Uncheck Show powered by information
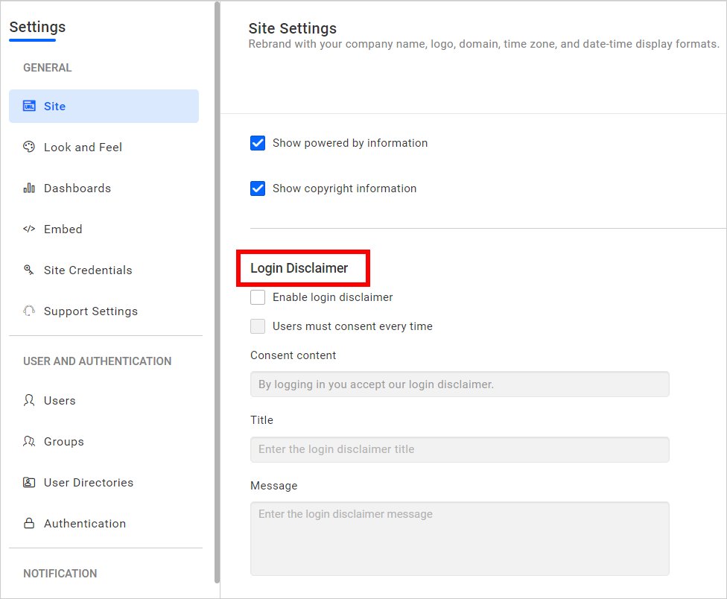This screenshot has width=727, height=599. [x=258, y=143]
